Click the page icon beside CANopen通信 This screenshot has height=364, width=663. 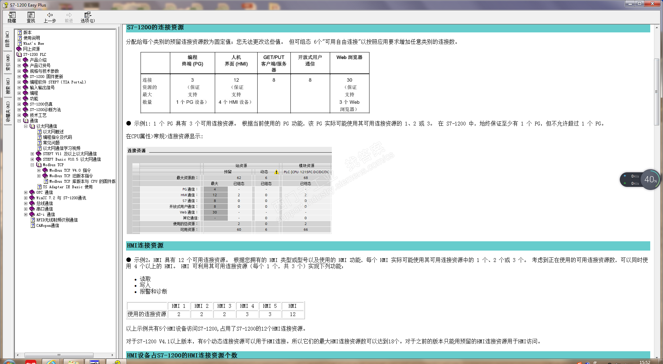pyautogui.click(x=33, y=225)
